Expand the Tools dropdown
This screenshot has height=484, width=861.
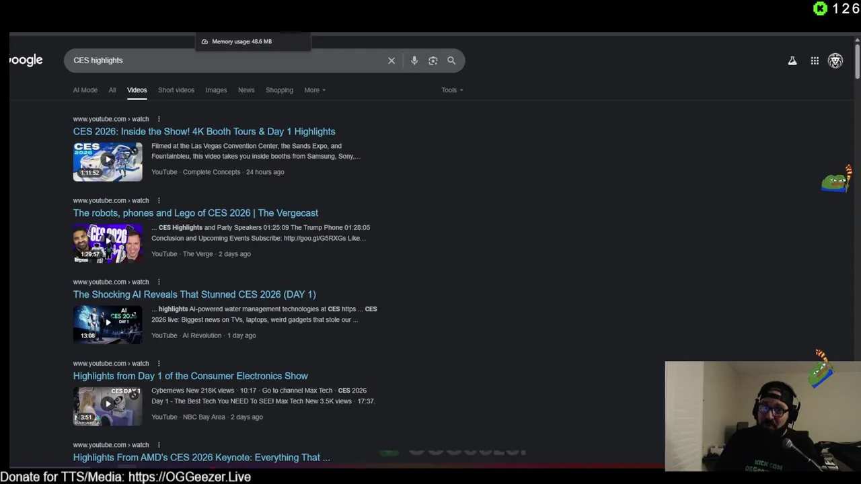[x=452, y=90]
